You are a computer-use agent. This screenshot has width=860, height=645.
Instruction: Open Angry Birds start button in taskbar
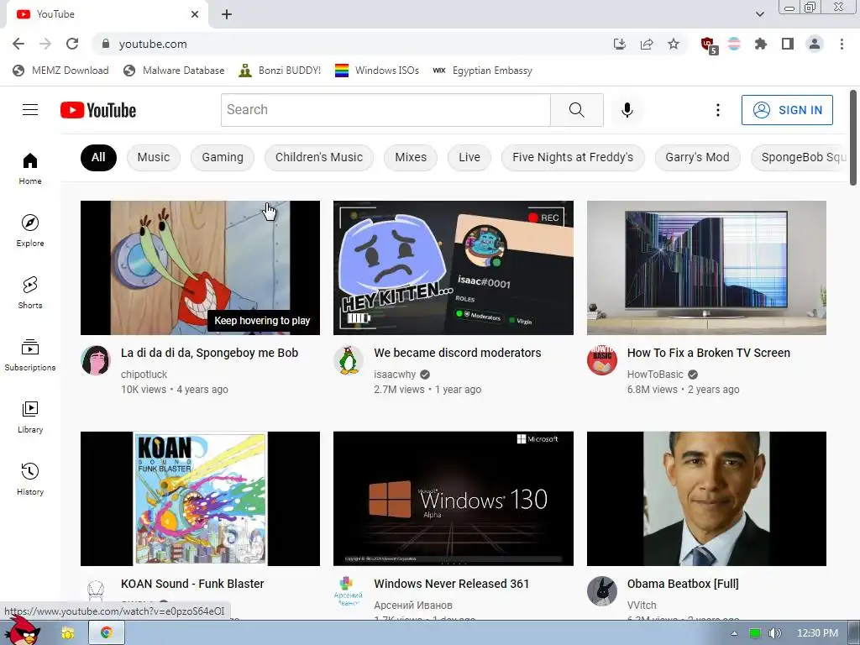tap(23, 632)
